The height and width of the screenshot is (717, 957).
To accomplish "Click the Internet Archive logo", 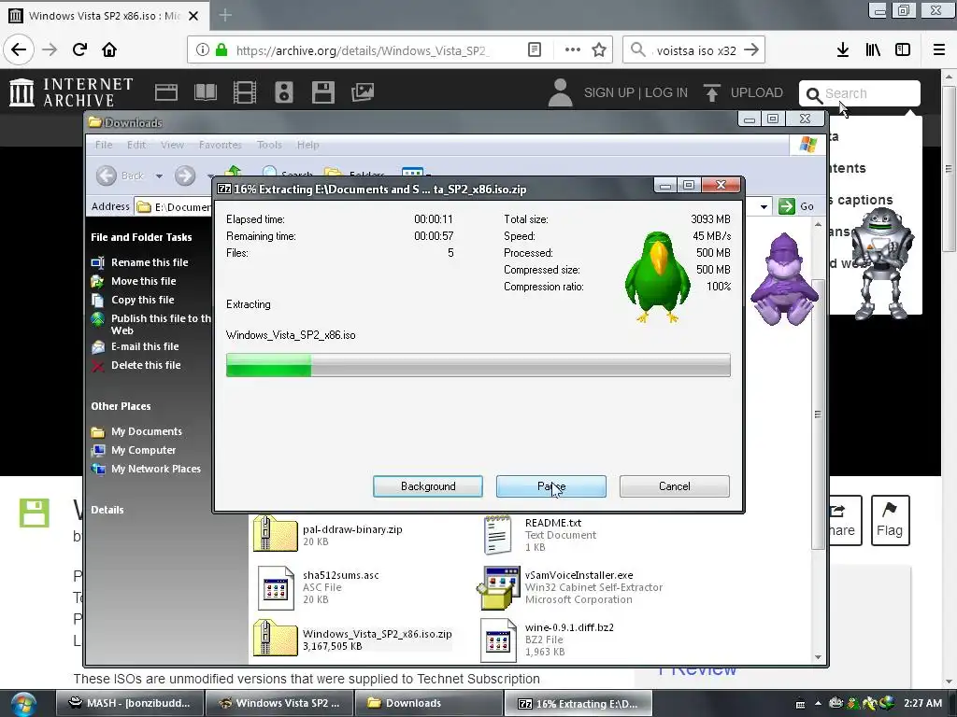I will (71, 92).
